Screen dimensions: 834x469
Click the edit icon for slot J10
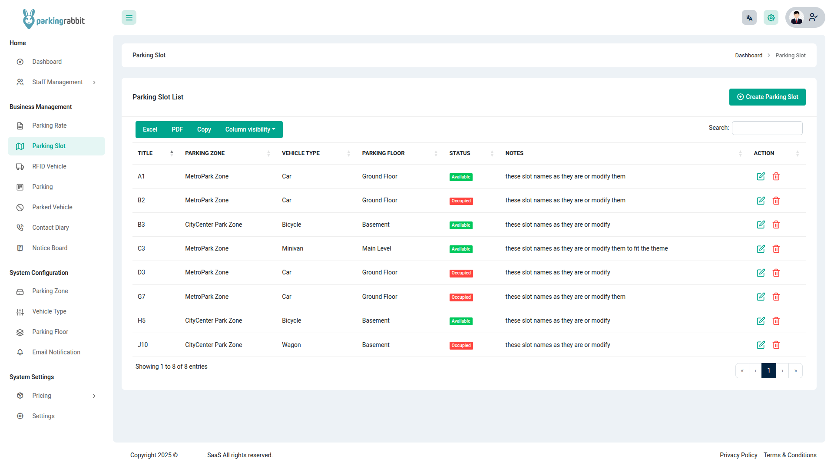click(761, 345)
